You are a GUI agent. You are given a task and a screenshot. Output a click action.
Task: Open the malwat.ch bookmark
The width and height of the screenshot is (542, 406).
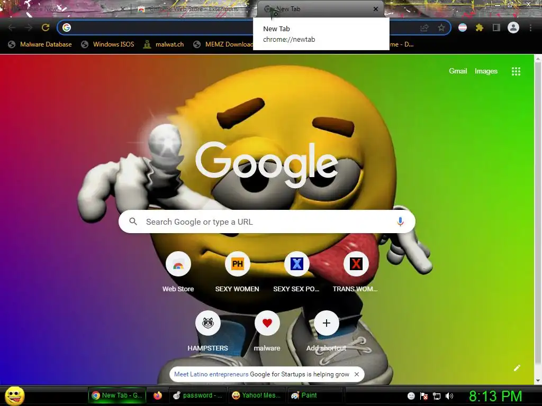[x=164, y=44]
